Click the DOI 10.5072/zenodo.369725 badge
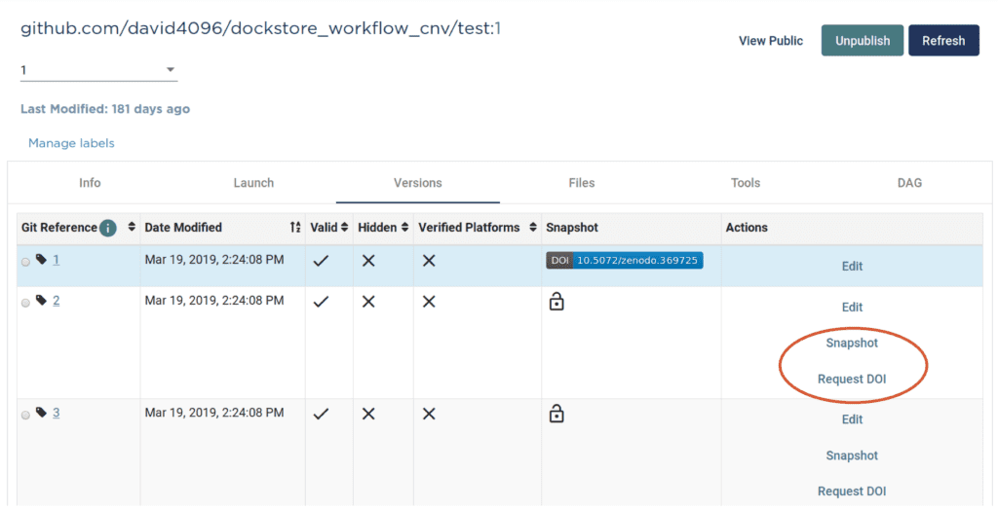Screen dimensions: 998x509 pos(625,261)
